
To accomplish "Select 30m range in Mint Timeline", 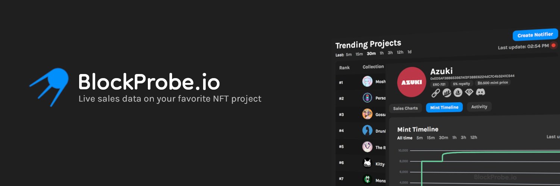I will pos(444,138).
